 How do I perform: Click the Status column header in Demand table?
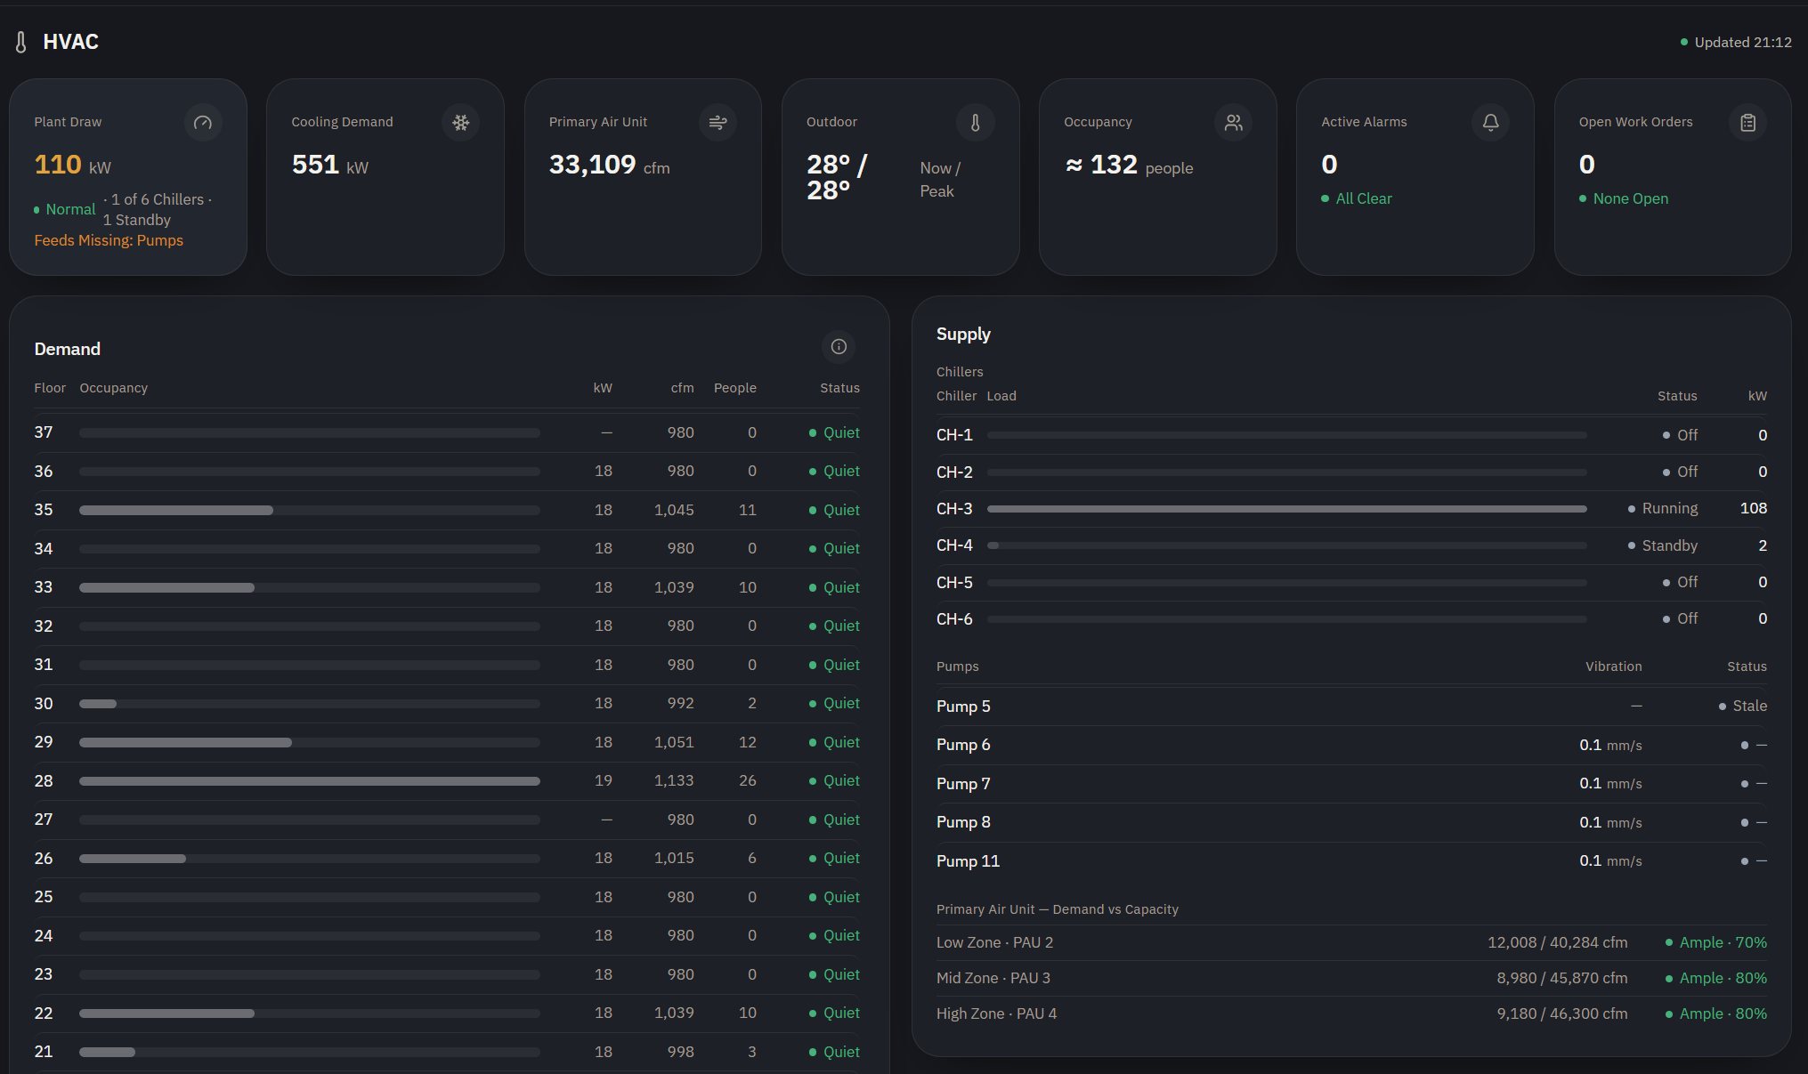click(x=839, y=388)
